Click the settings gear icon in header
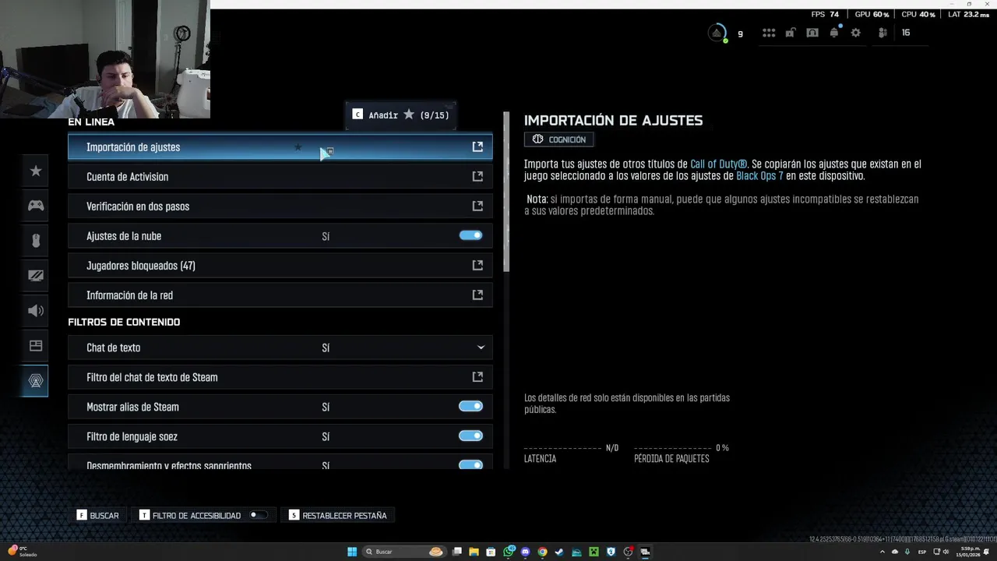The image size is (997, 561). 856,33
